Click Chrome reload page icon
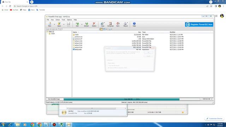Screen dimensions: 226x127 10,6
